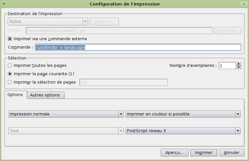The width and height of the screenshot is (249, 161).
Task: Switch to the 'Autres options' tab
Action: point(45,95)
